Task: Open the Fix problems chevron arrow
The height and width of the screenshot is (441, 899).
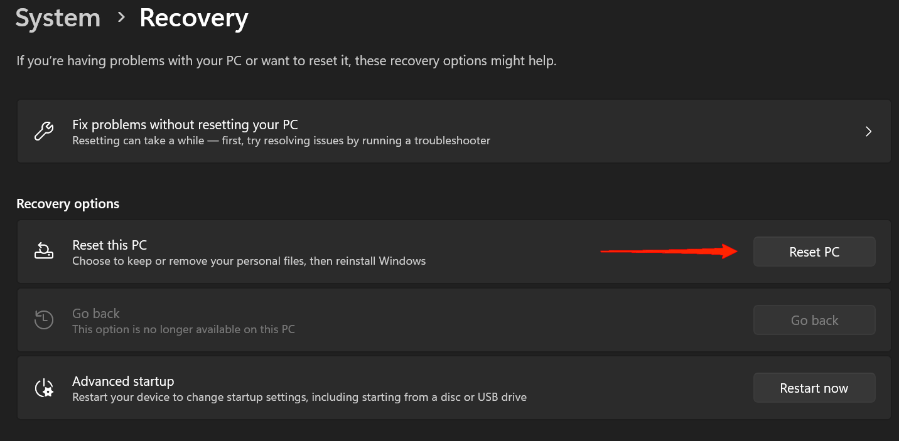Action: [x=869, y=132]
